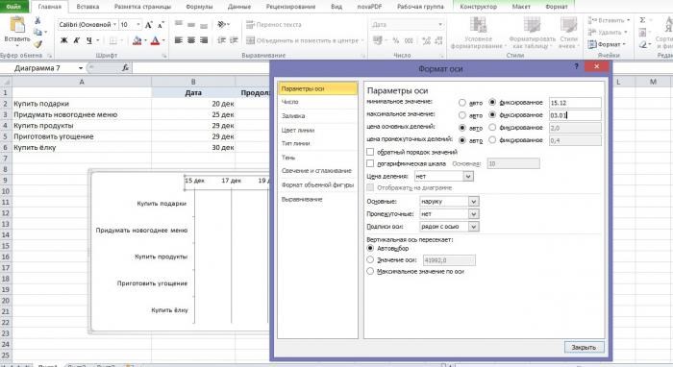This screenshot has width=673, height=367.
Task: Click the text orientation icon
Action: pos(222,24)
